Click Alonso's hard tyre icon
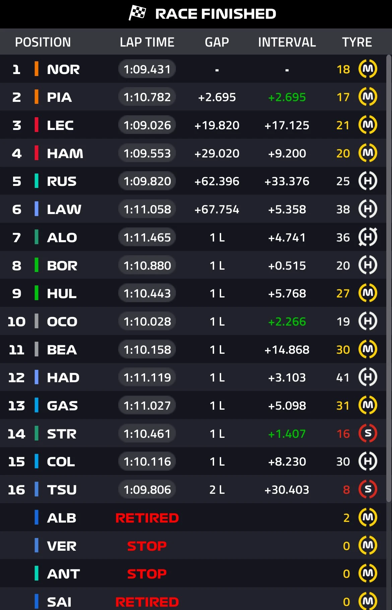The image size is (392, 610). [x=368, y=237]
